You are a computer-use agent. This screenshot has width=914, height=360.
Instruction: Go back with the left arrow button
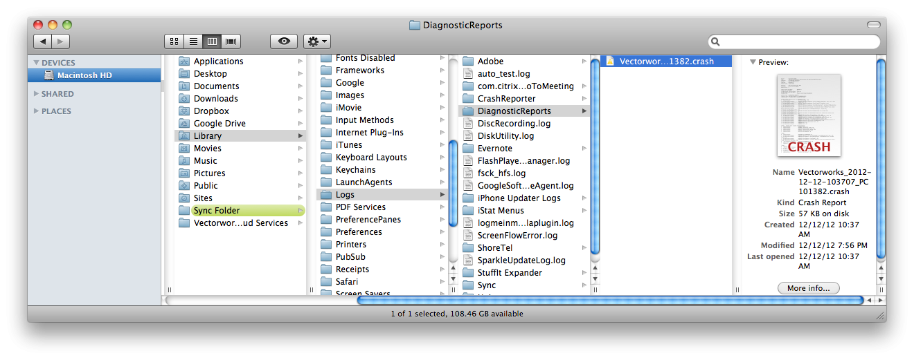click(44, 41)
